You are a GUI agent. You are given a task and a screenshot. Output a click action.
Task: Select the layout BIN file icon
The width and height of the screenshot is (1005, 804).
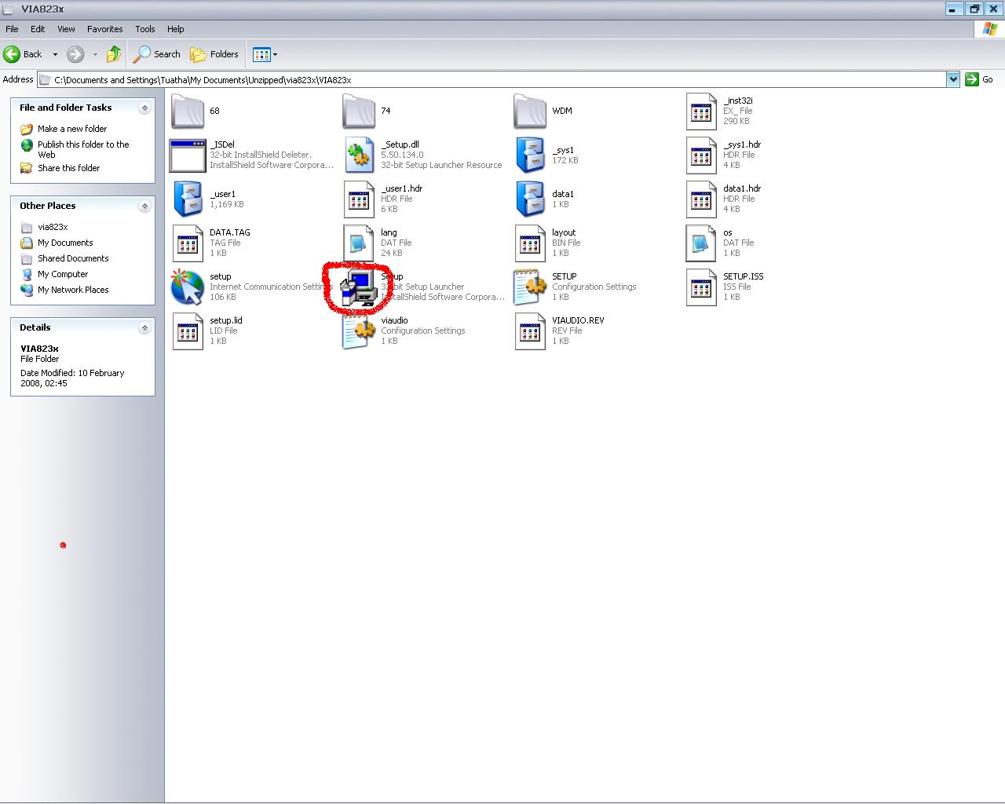(530, 243)
